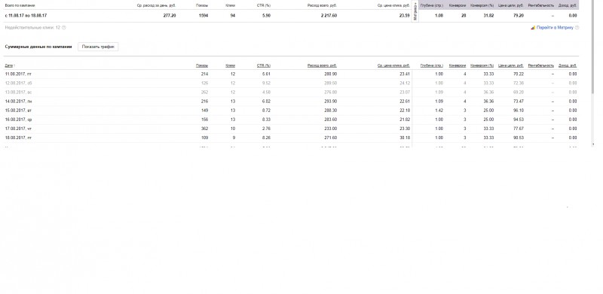Image resolution: width=603 pixels, height=294 pixels.
Task: Click Недействительные клики: 12 text
Action: click(x=32, y=28)
